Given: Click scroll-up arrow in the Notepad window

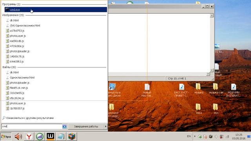Looking at the screenshot, I should coord(212,16).
